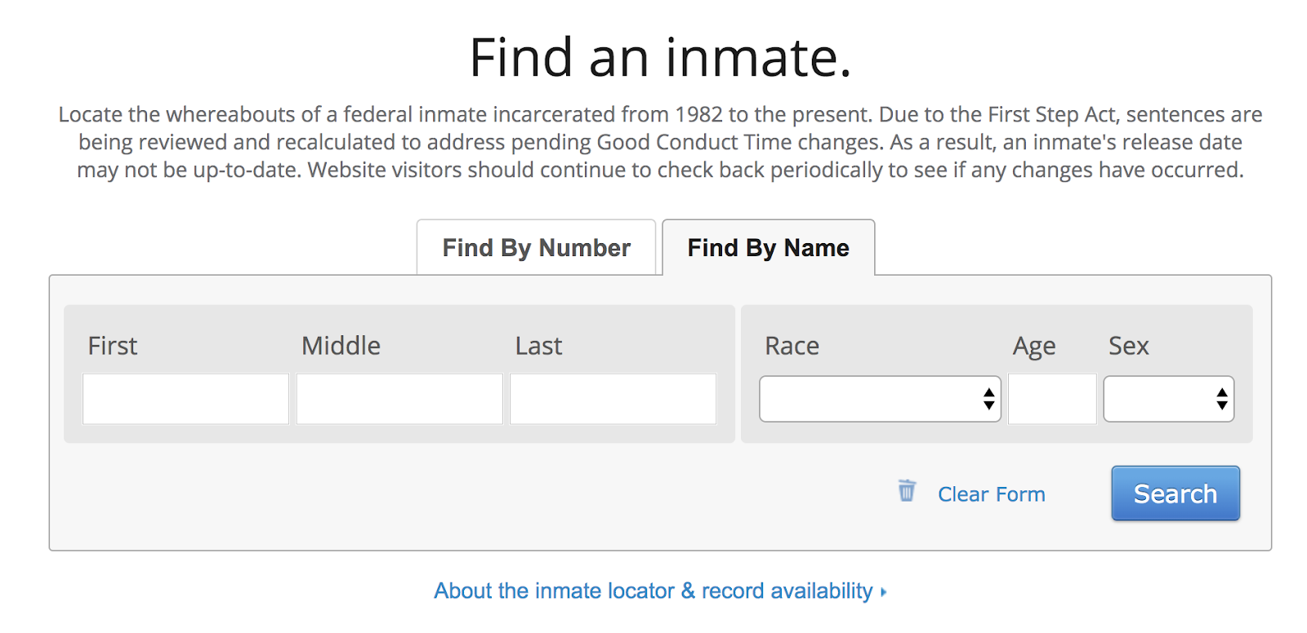1307x633 pixels.
Task: Click the Clear Form link
Action: (x=991, y=494)
